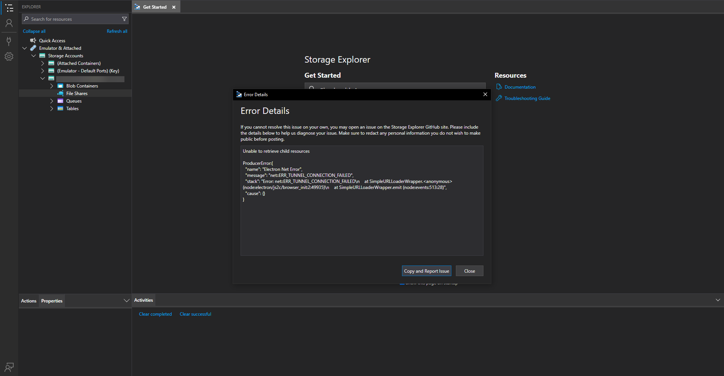Click the Refresh all link
The width and height of the screenshot is (724, 376).
(x=117, y=31)
